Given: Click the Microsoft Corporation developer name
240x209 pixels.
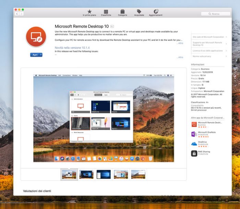Looking at the screenshot, I should [214, 91].
